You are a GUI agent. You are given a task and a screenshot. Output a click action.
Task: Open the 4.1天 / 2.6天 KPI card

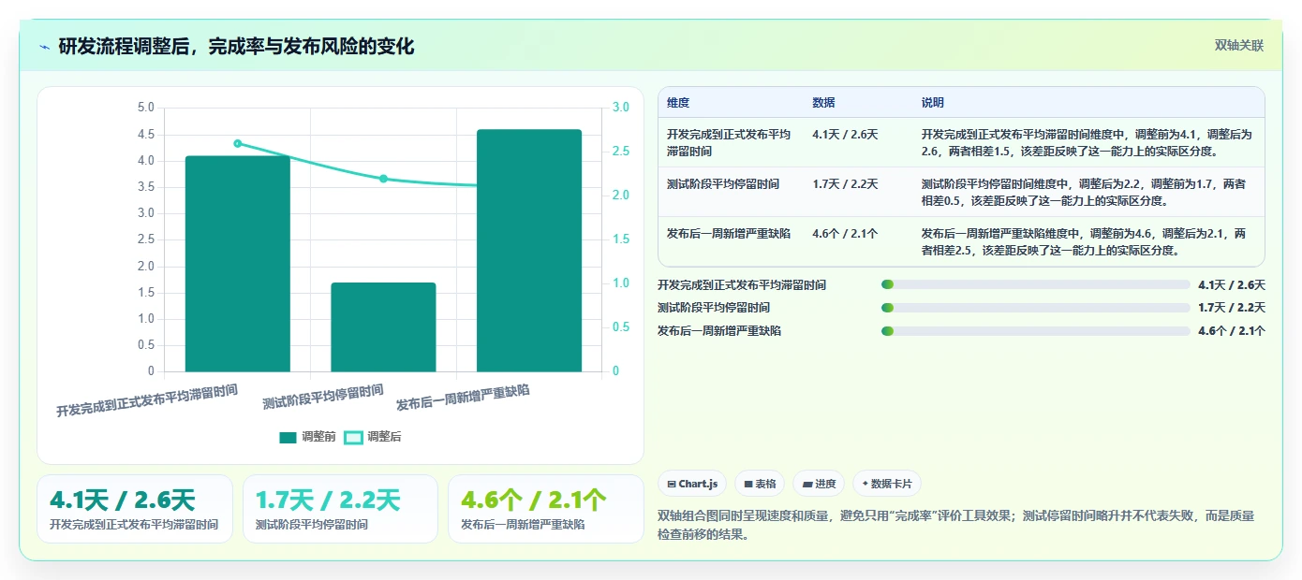tap(135, 509)
